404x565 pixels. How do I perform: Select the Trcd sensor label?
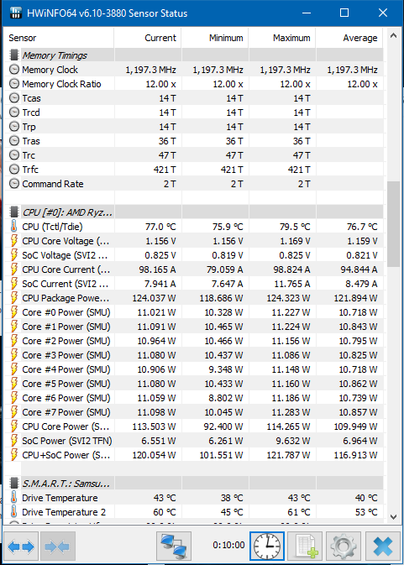click(31, 112)
